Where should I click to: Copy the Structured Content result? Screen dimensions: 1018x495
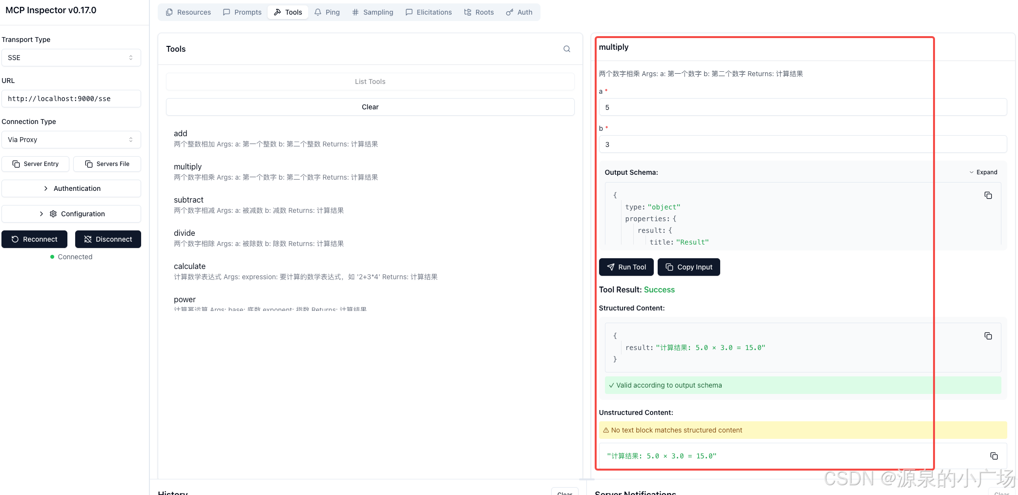coord(988,336)
